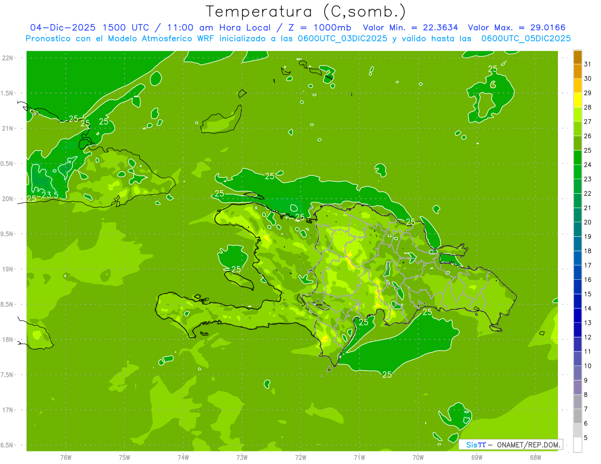The image size is (601, 464).
Task: Click the '76W' longitude axis label
Action: [x=66, y=457]
